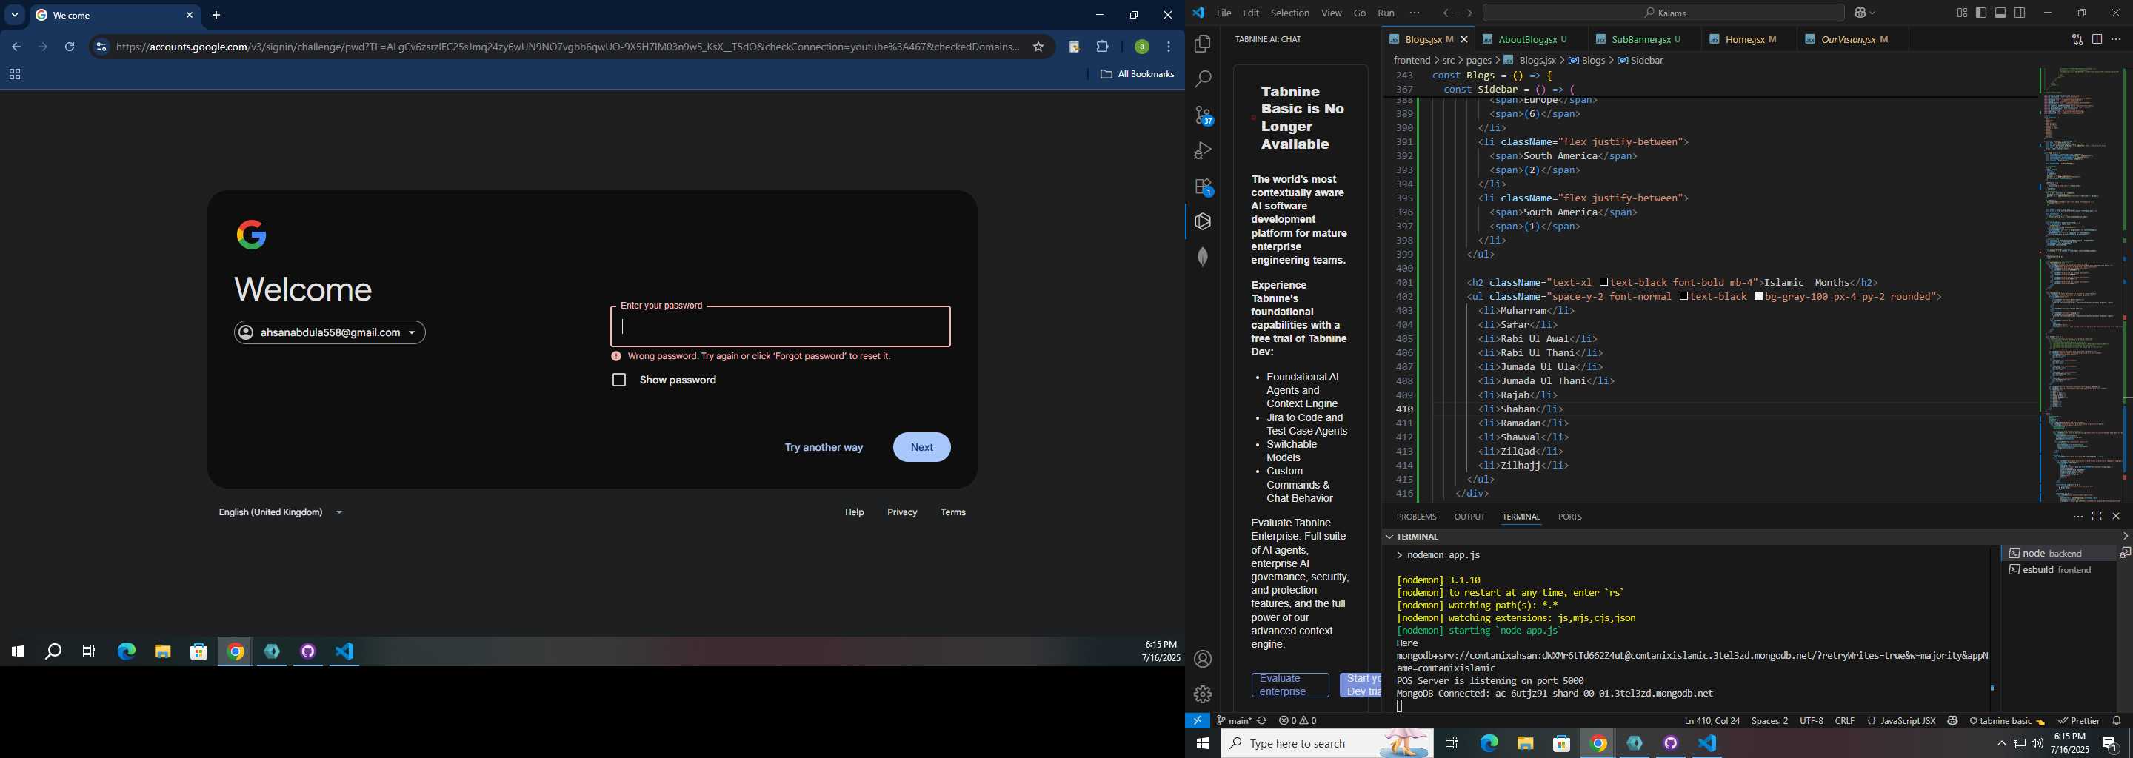Collapse the TERMINAL section chevron
2133x758 pixels.
point(1389,537)
